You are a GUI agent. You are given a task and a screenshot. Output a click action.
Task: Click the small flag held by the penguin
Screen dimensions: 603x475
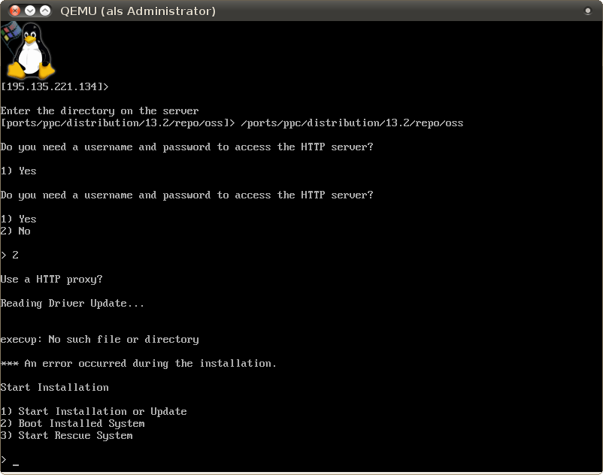tap(11, 33)
